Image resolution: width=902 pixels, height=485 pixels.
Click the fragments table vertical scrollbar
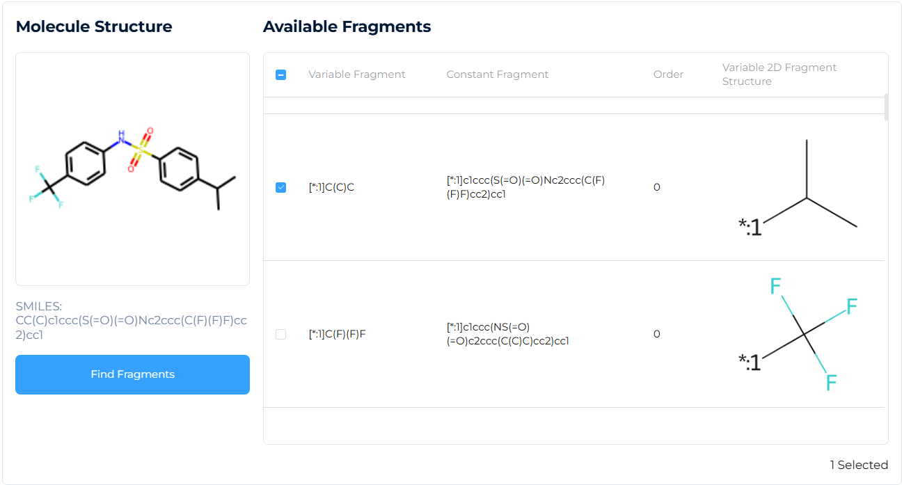(886, 108)
